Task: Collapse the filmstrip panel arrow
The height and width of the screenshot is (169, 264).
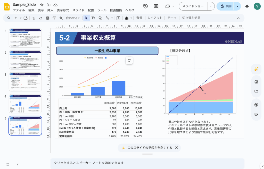Action: click(18, 164)
